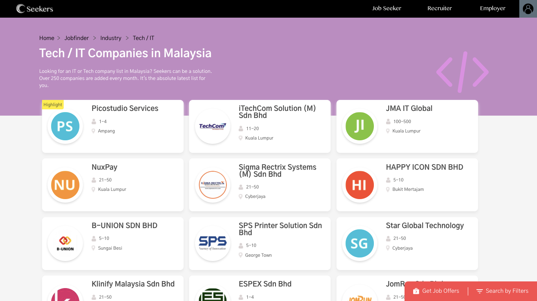Click the B-UNION company logo

[65, 243]
